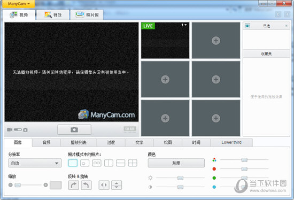Add source in bottom-left video slot

pyautogui.click(x=165, y=118)
